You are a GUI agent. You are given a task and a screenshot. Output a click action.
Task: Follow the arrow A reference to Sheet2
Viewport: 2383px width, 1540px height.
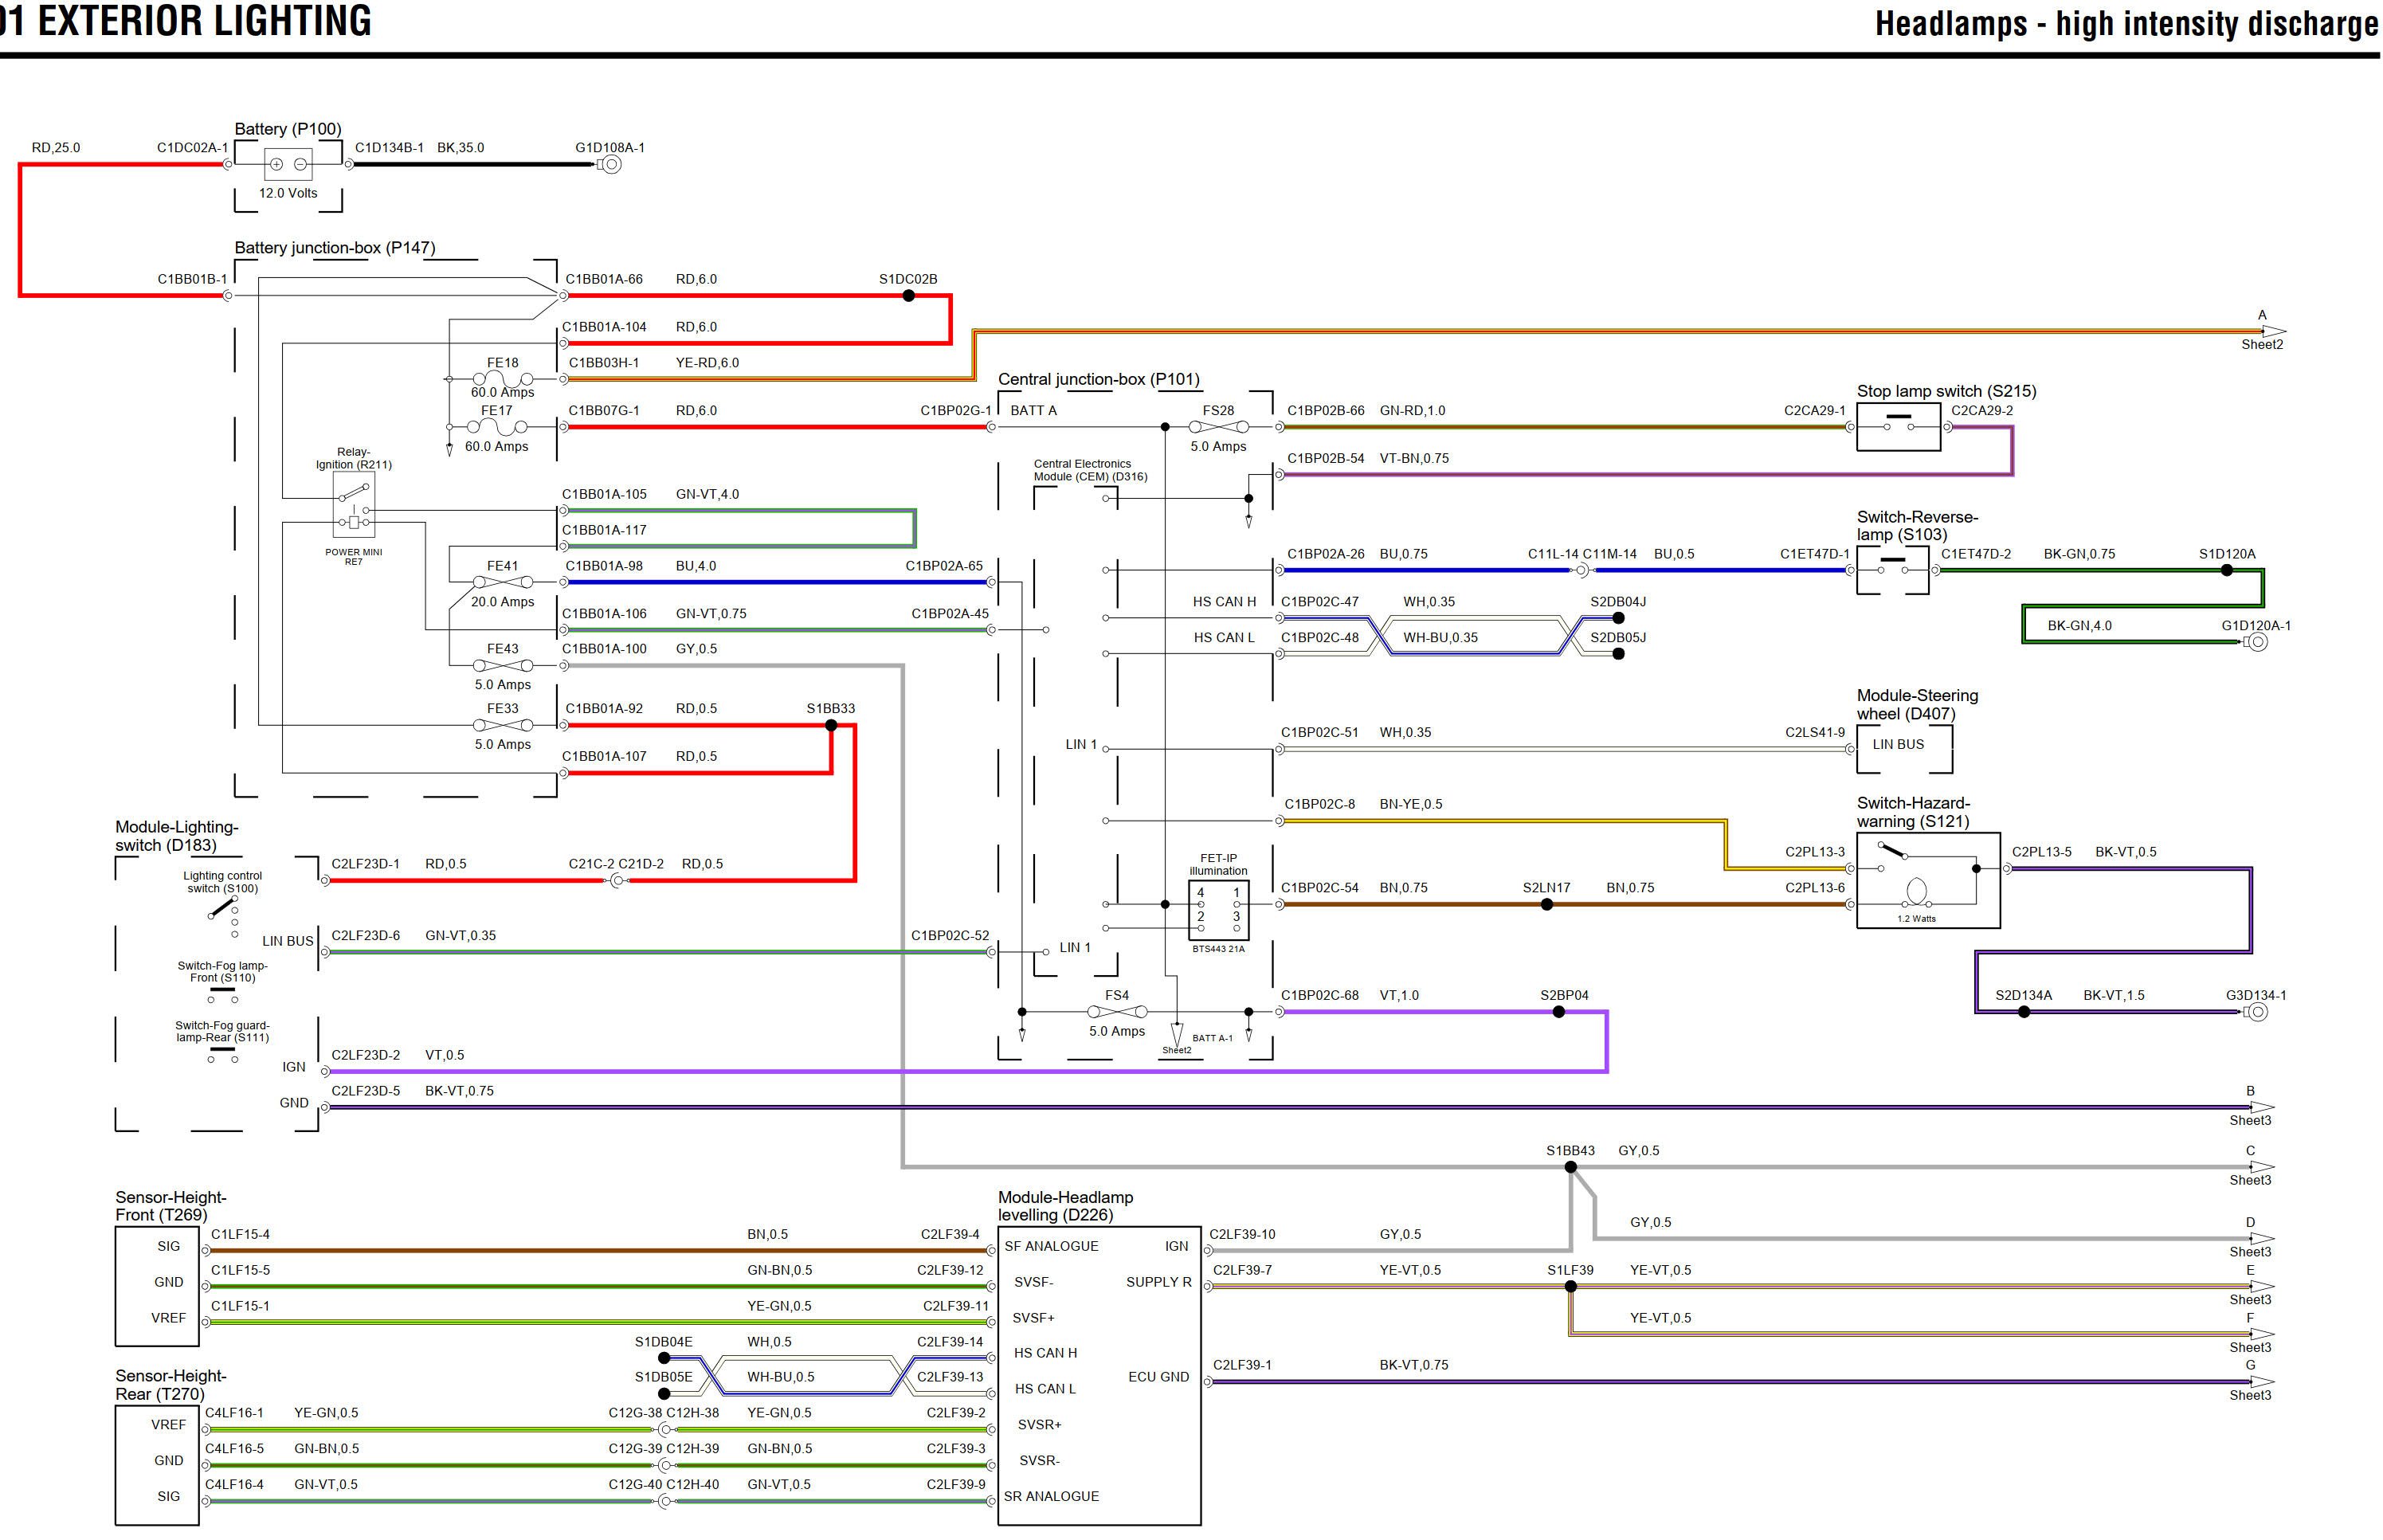click(x=2272, y=331)
